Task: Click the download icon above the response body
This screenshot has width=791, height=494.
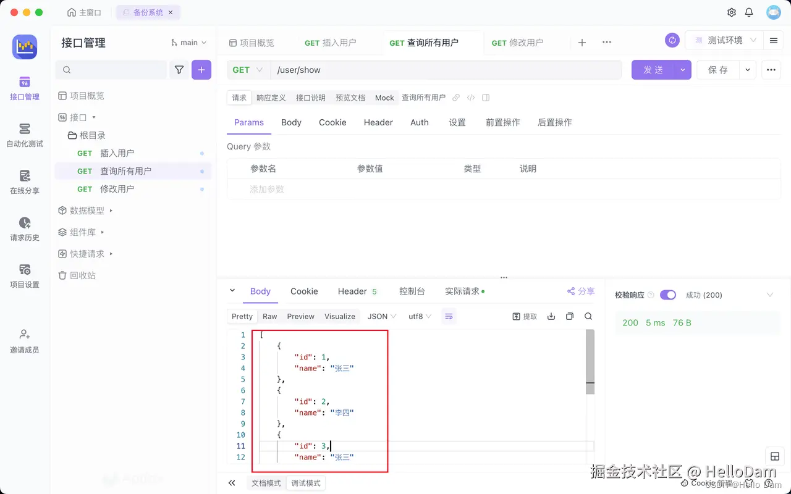Action: coord(551,316)
